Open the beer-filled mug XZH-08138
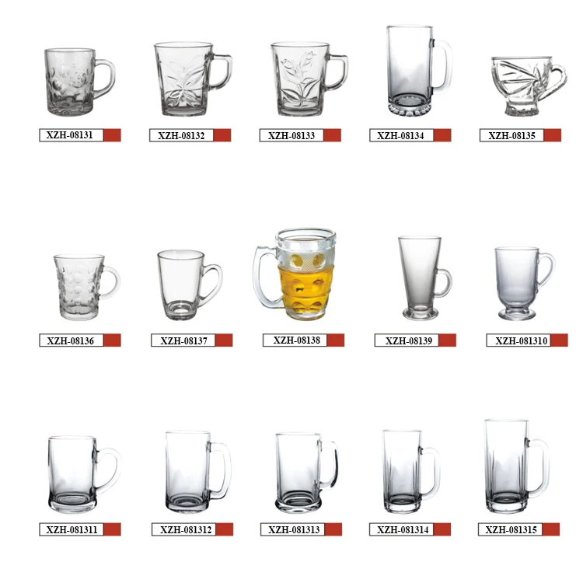 (x=295, y=274)
